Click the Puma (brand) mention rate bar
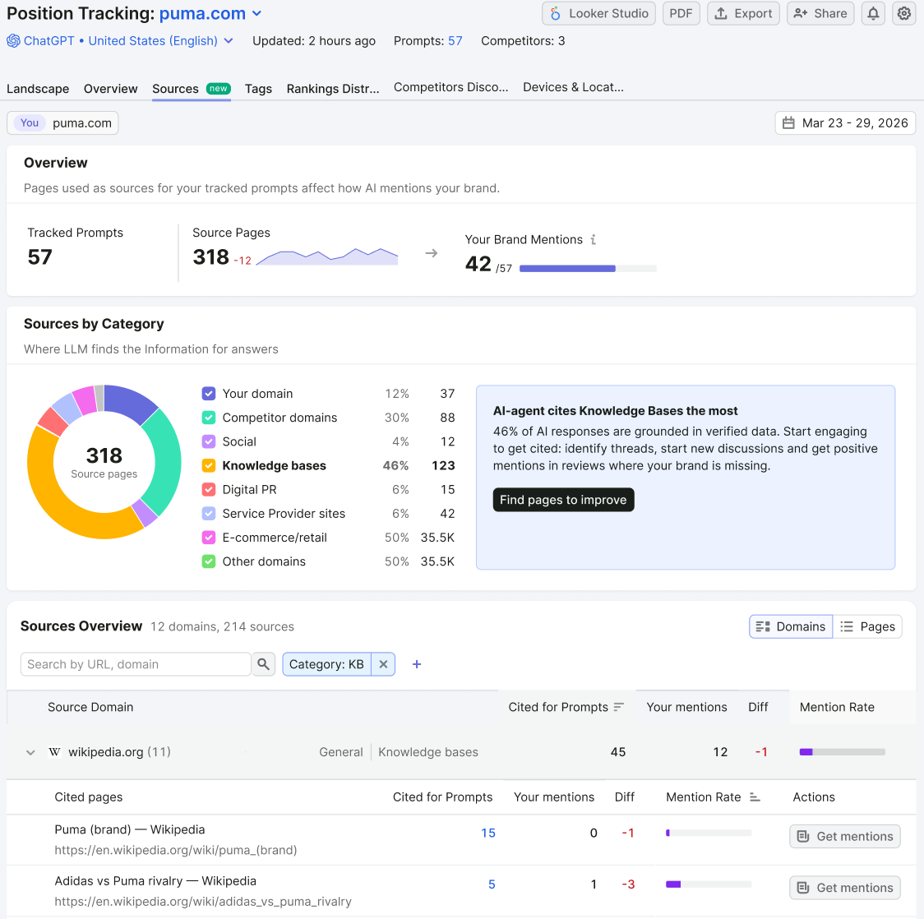This screenshot has height=919, width=924. [x=709, y=833]
